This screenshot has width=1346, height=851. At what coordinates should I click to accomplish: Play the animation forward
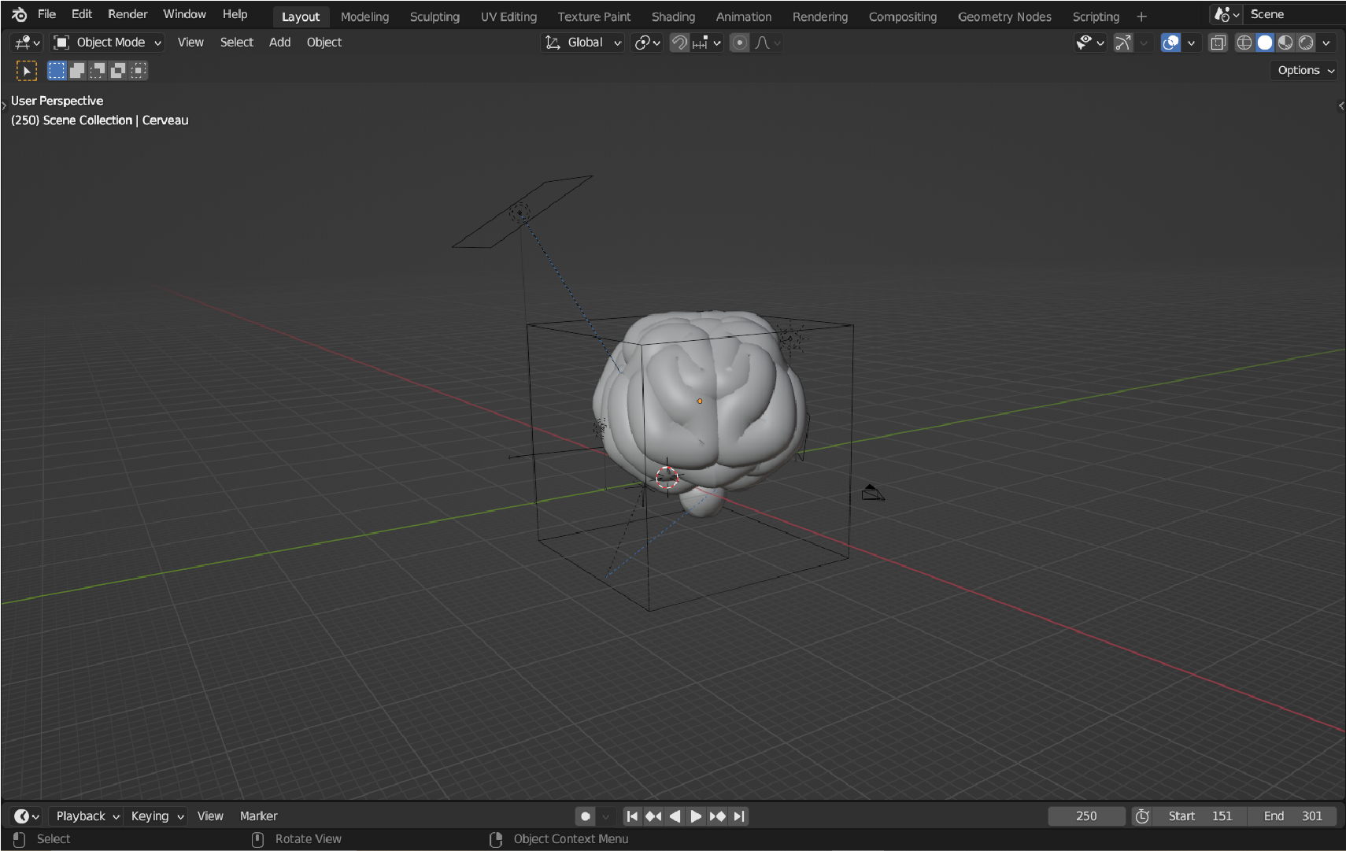(696, 816)
